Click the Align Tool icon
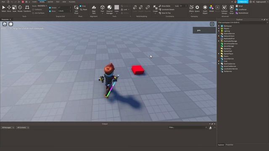Viewport: 269px width, 151px height. click(94, 9)
